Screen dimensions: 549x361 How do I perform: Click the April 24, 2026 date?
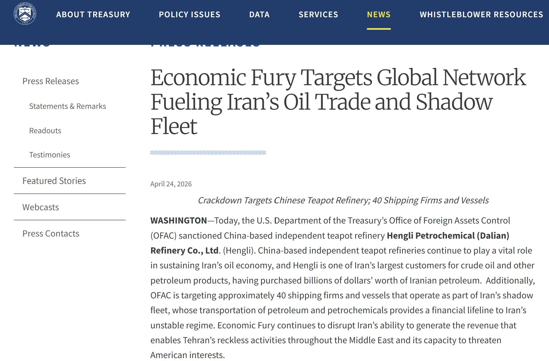[171, 184]
